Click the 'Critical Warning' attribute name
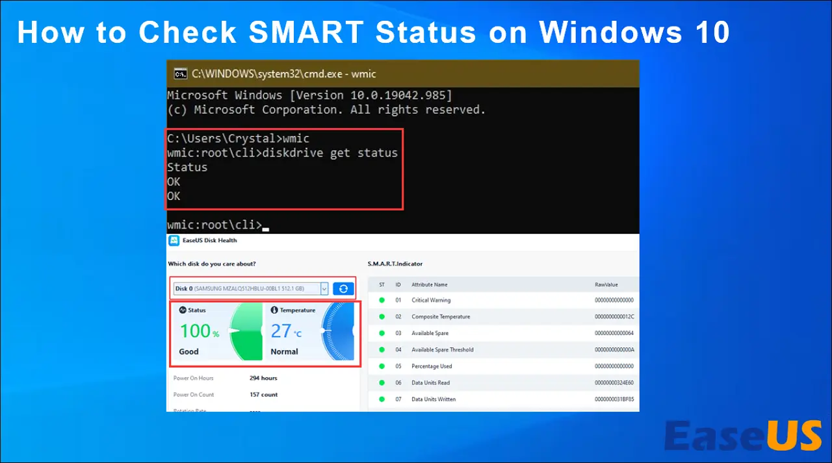The image size is (832, 463). coord(431,301)
